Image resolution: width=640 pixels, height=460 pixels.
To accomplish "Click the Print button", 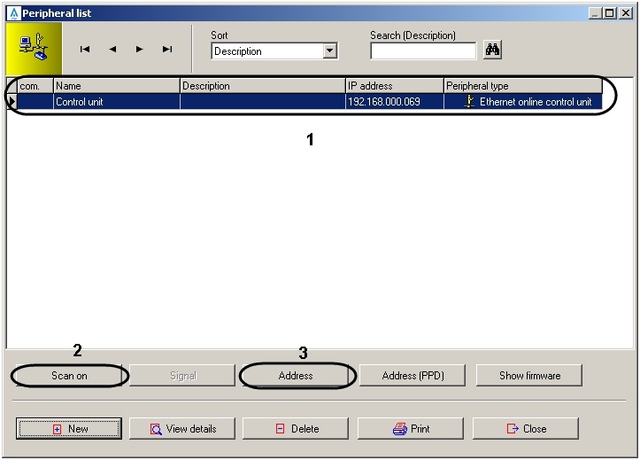I will pyautogui.click(x=411, y=429).
